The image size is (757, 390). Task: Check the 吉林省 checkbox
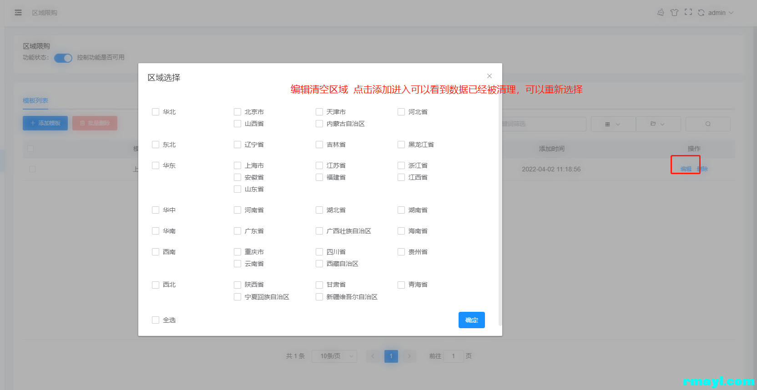pyautogui.click(x=319, y=145)
